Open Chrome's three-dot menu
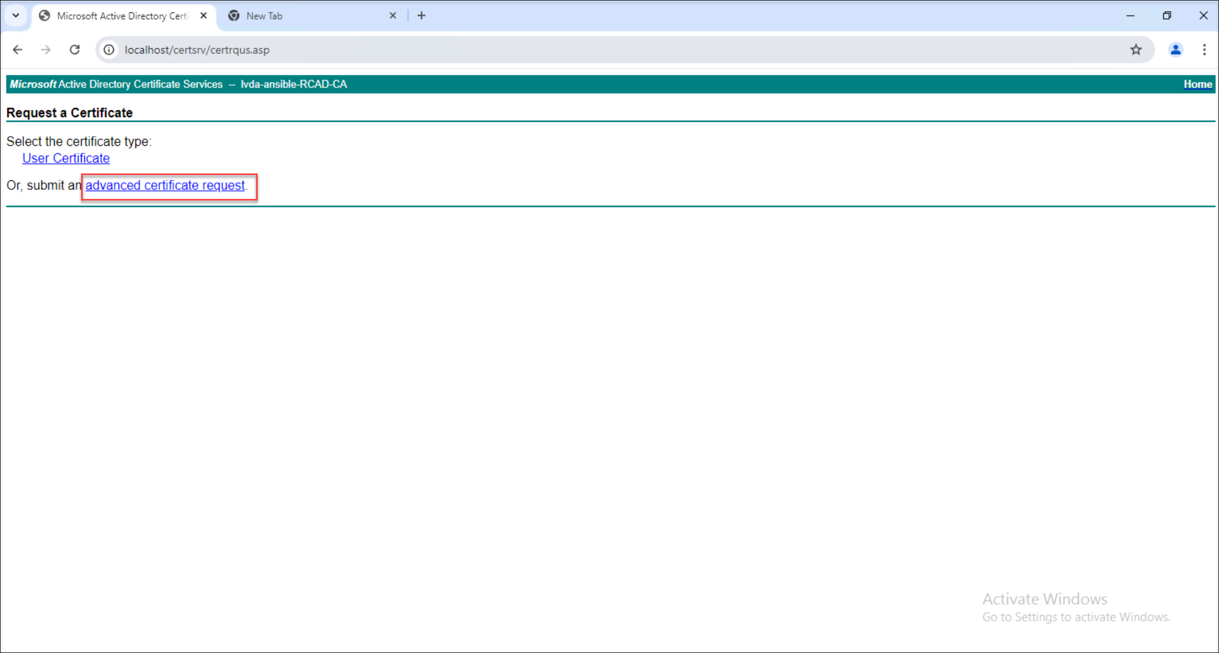1219x653 pixels. tap(1204, 49)
